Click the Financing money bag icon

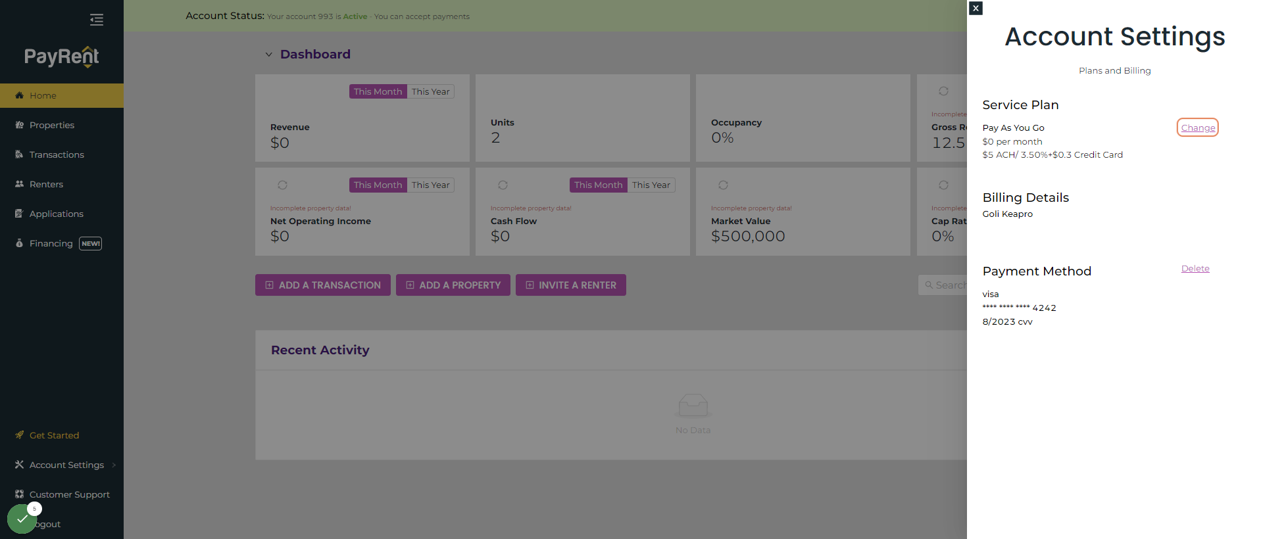pyautogui.click(x=19, y=243)
